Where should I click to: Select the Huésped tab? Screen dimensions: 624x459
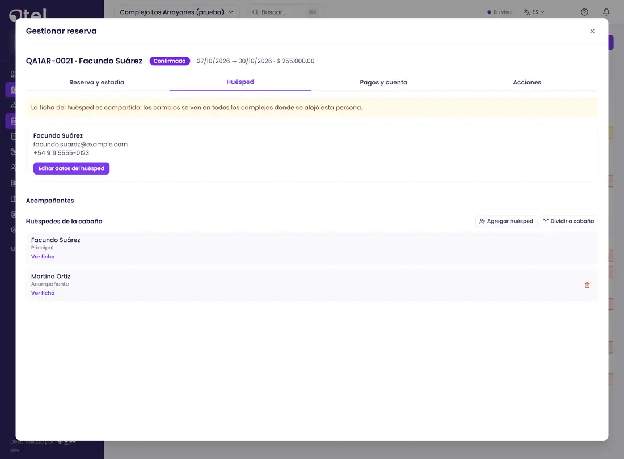(x=240, y=82)
